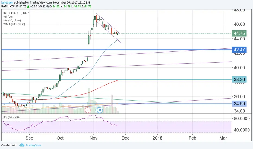
Task: Click the 40.00 price axis value
Action: (x=239, y=68)
